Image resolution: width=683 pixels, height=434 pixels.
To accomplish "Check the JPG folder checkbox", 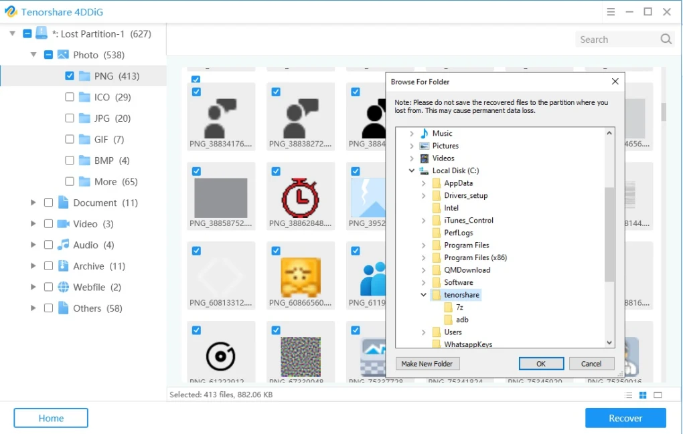I will 70,118.
